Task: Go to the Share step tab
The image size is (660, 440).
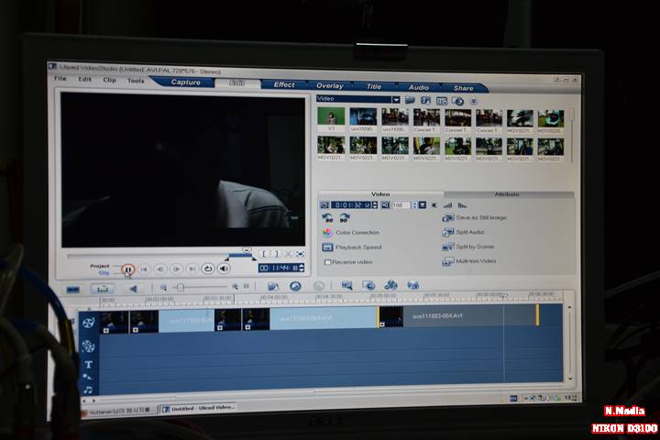Action: [464, 88]
